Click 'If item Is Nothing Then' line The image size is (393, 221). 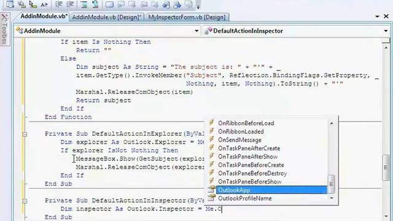tap(106, 42)
